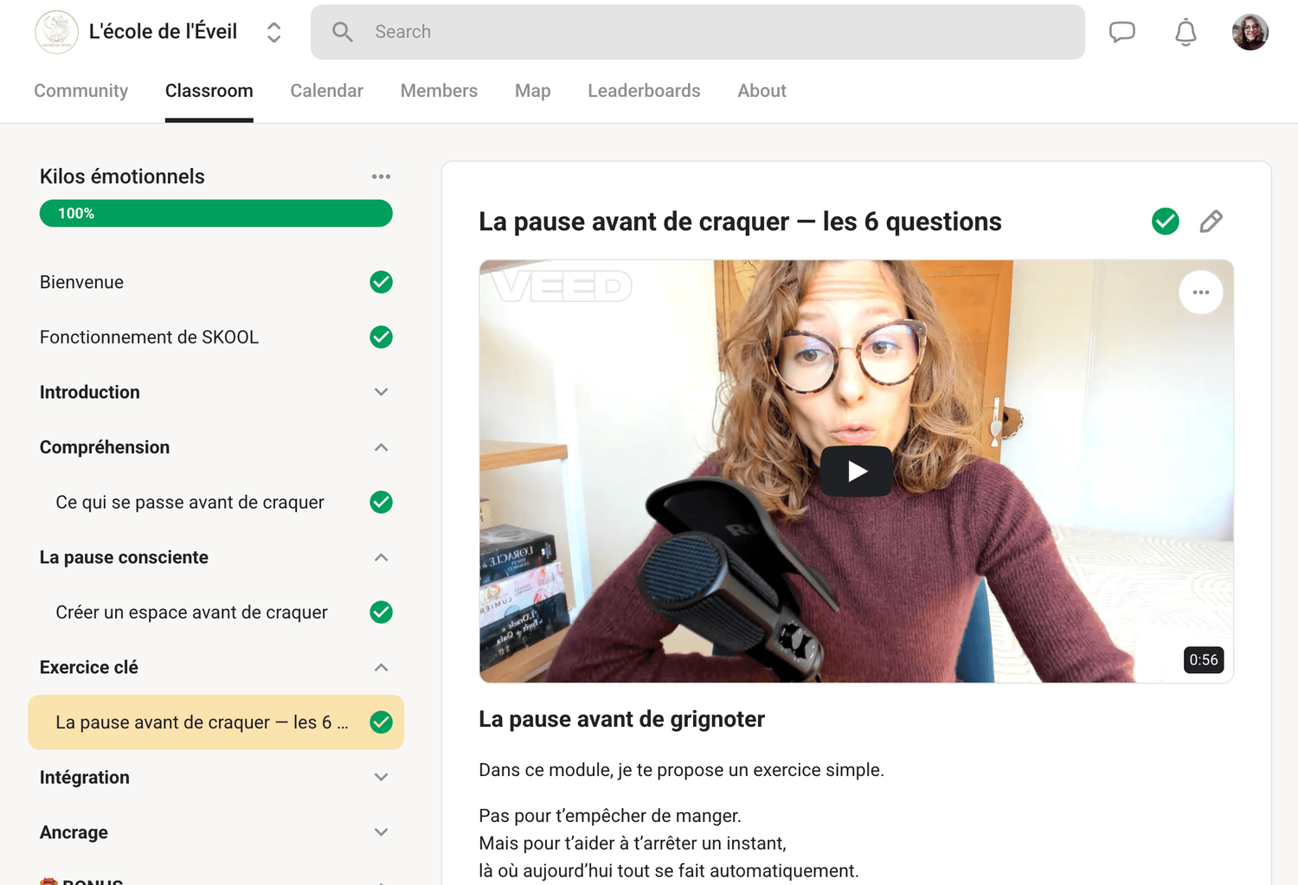Open the Members tab

point(439,91)
